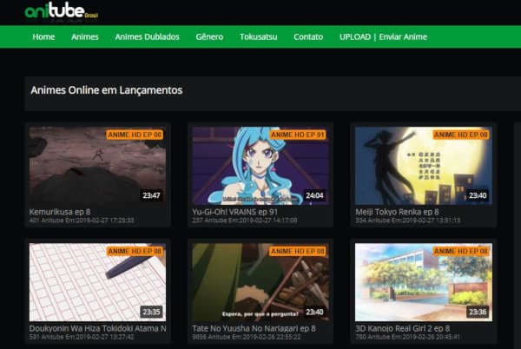The image size is (521, 349).
Task: Click the 23:47 duration on Kemurikusa
Action: (x=151, y=195)
